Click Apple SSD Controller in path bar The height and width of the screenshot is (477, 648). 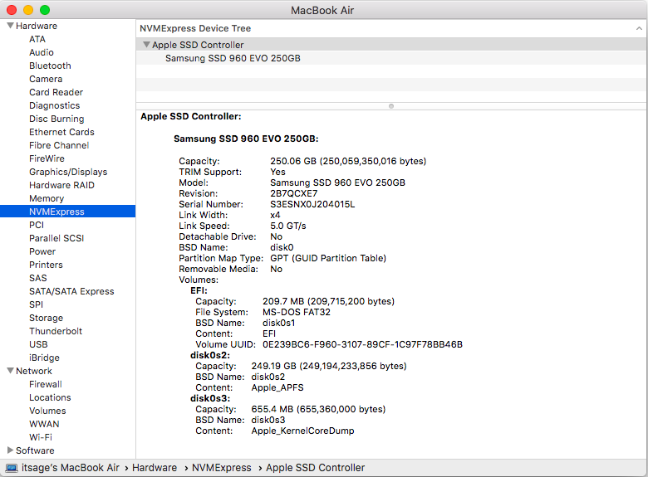coord(316,468)
